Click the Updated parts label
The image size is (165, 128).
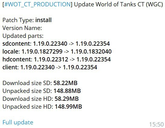click(23, 36)
